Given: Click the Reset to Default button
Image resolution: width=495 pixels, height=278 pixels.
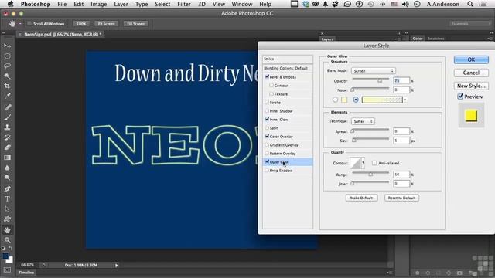Looking at the screenshot, I should [x=401, y=198].
